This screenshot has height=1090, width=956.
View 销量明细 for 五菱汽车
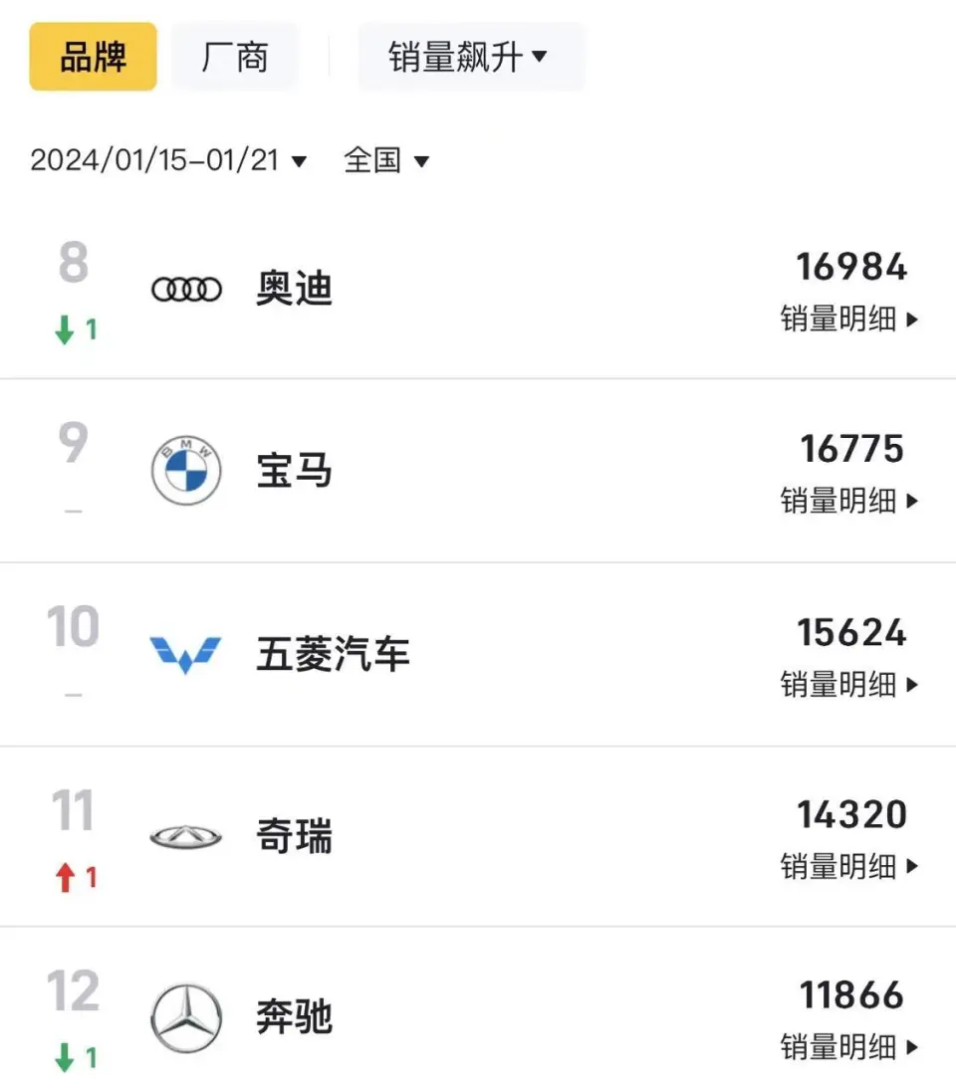[848, 685]
